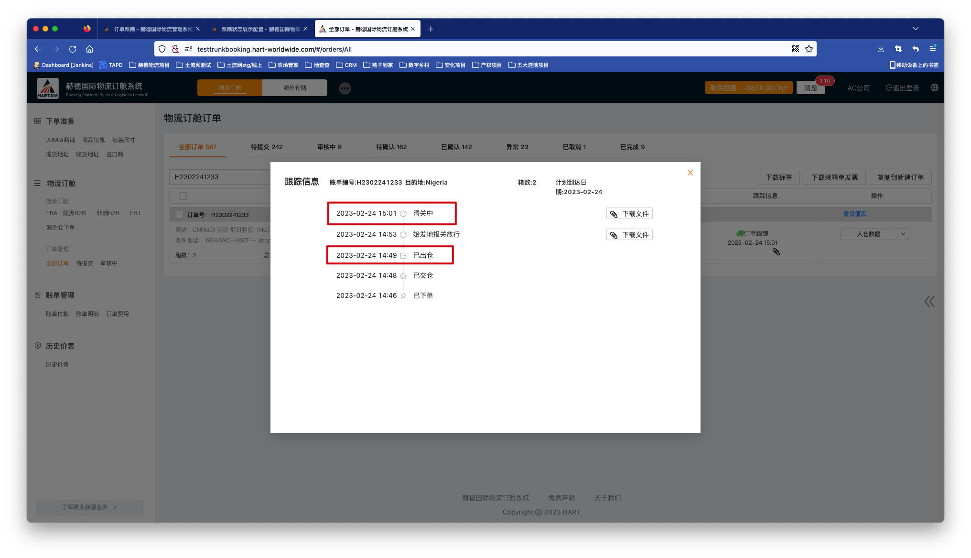Click 下载文件 button for 清关中 row
The height and width of the screenshot is (558, 971).
coord(629,214)
